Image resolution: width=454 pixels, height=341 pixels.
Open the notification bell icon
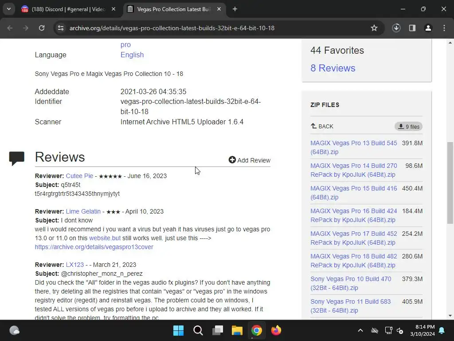point(442,330)
